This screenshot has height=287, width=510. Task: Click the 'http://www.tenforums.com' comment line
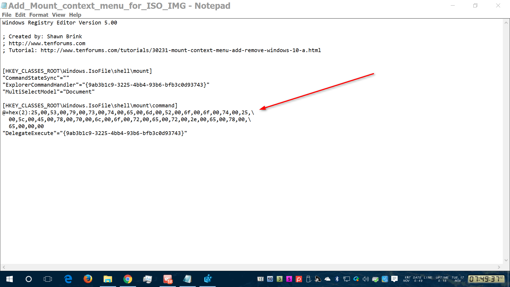pyautogui.click(x=44, y=44)
